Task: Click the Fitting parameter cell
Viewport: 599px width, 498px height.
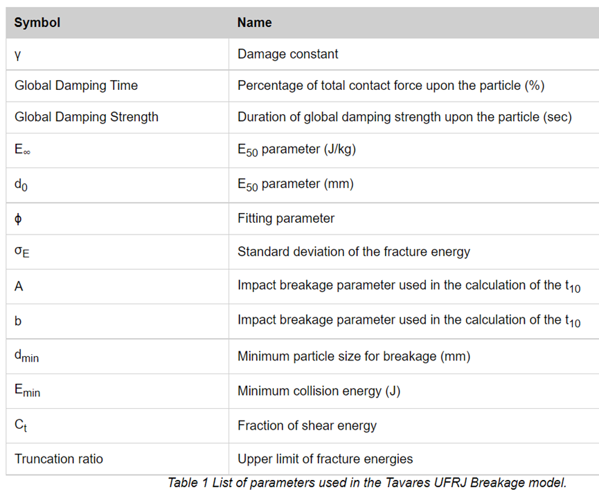Action: point(285,218)
